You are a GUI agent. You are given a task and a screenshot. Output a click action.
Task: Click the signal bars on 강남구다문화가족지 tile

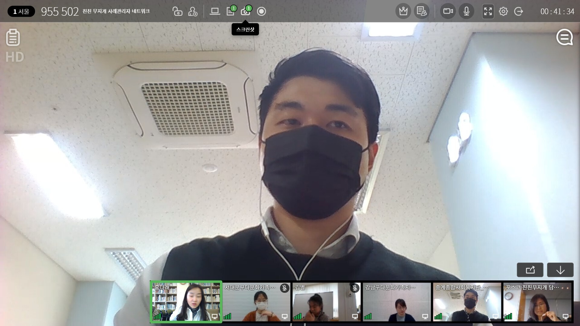click(x=368, y=316)
